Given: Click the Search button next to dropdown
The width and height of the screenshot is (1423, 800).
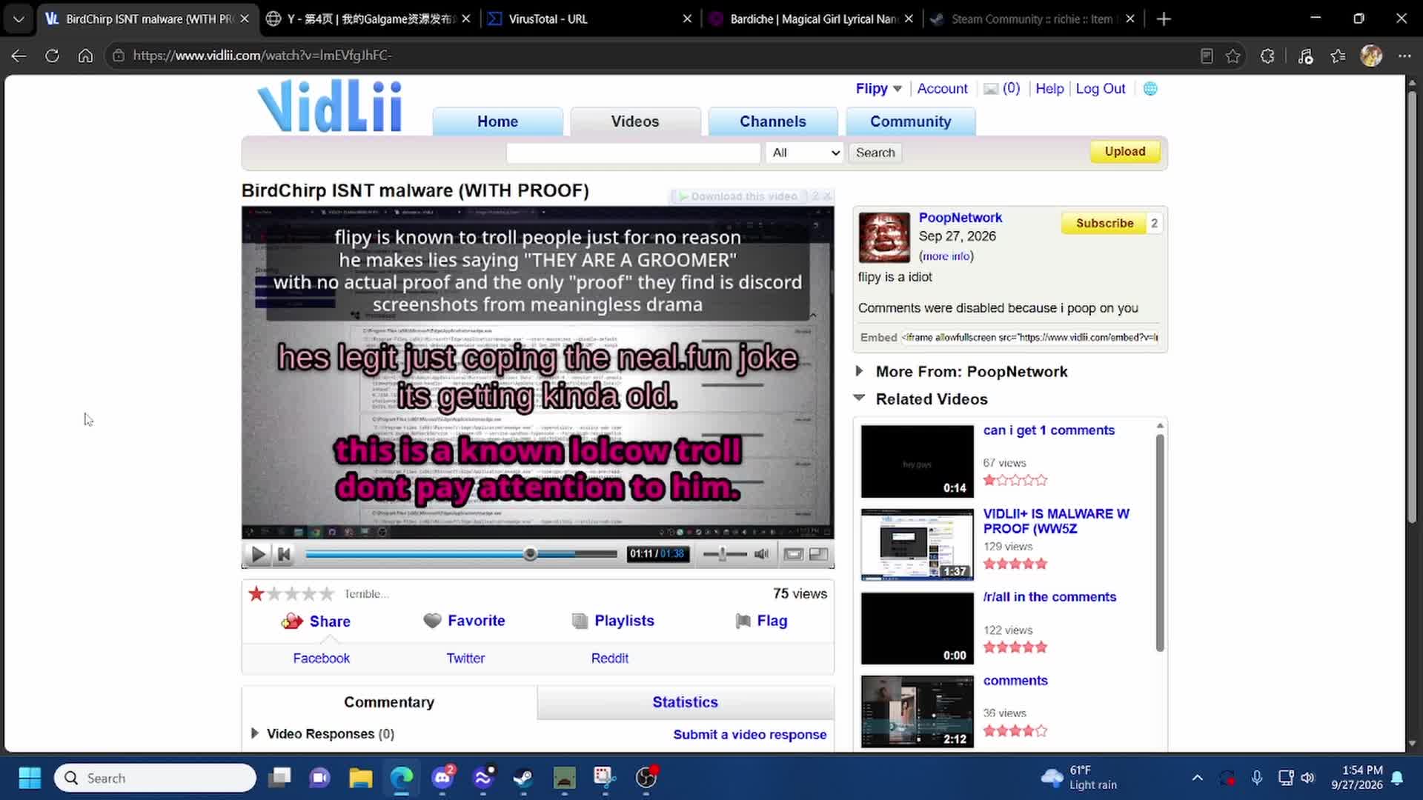Looking at the screenshot, I should 875,153.
